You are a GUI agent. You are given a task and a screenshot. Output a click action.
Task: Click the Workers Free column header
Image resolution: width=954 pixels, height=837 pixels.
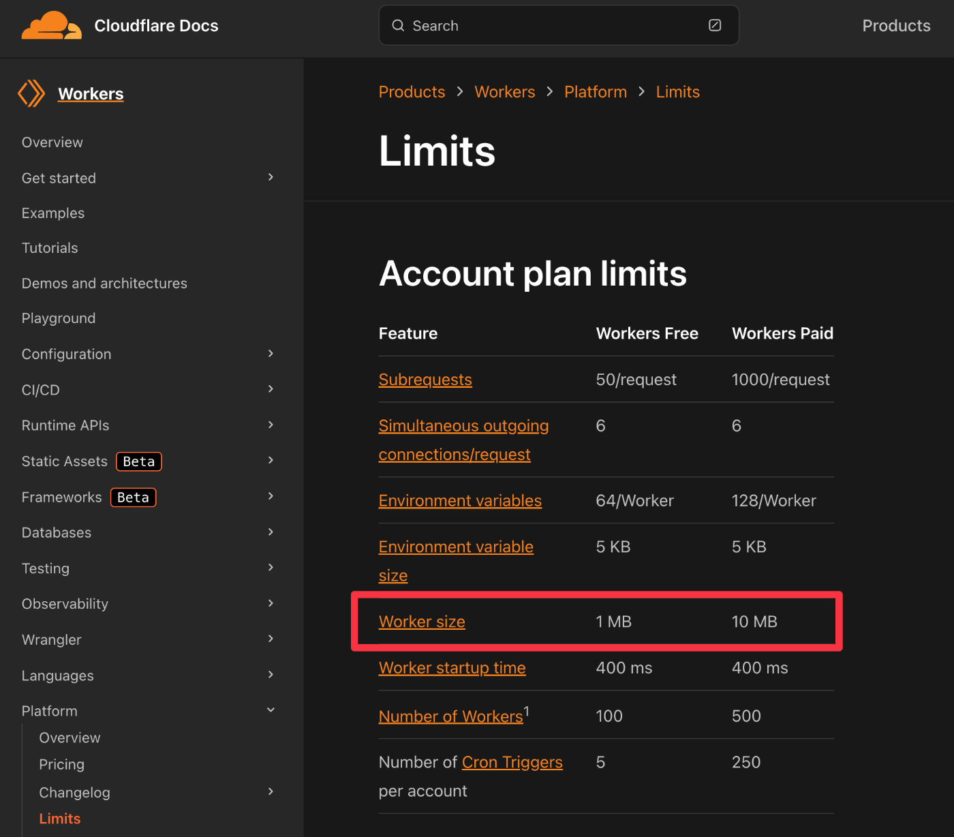[x=647, y=333]
